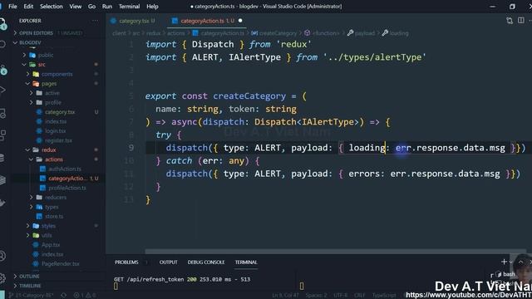
Task: Open register.tsx file in pages
Action: click(x=58, y=140)
